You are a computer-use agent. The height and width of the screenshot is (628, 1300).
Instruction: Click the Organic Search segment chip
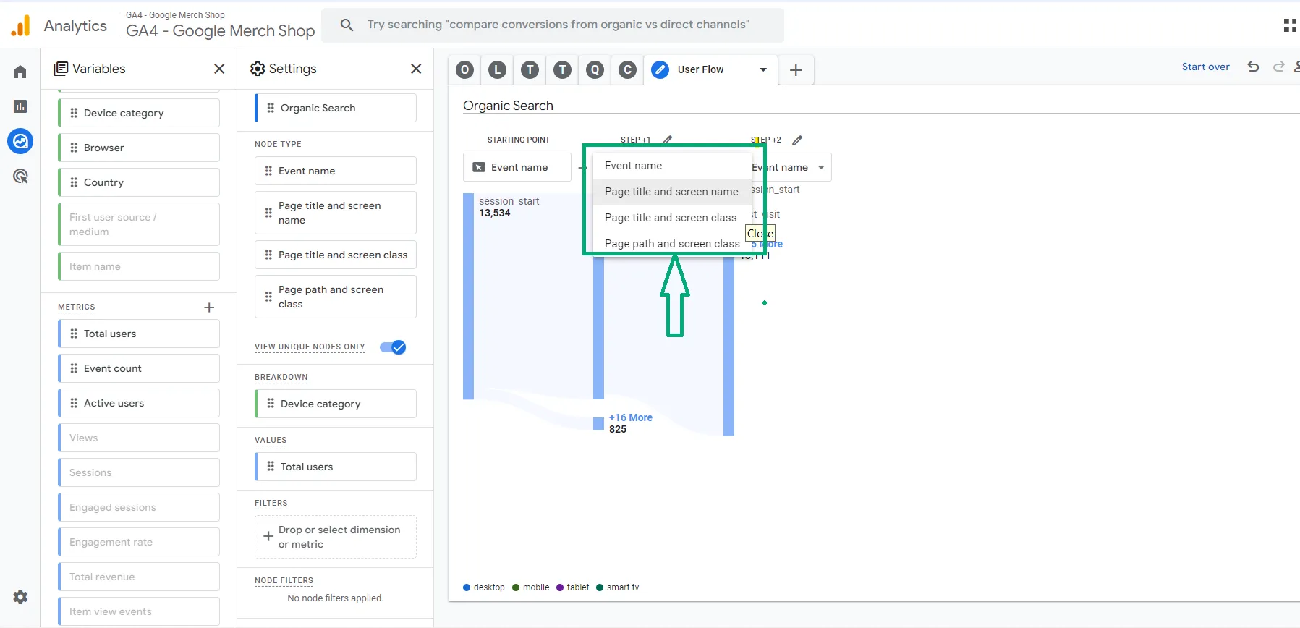[x=336, y=108]
